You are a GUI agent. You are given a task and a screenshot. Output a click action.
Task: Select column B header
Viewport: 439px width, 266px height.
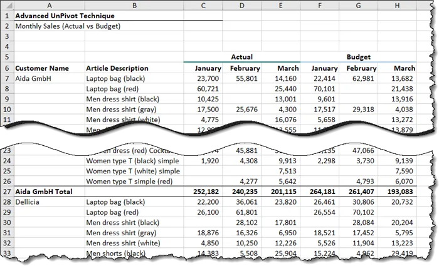[134, 6]
